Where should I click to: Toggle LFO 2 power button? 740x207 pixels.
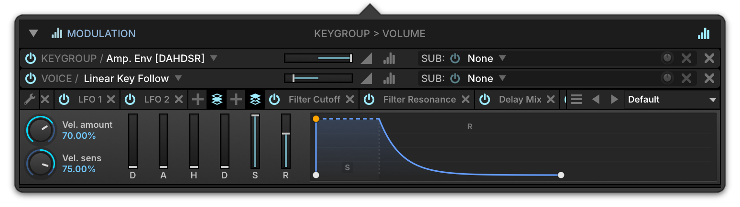pyautogui.click(x=130, y=99)
